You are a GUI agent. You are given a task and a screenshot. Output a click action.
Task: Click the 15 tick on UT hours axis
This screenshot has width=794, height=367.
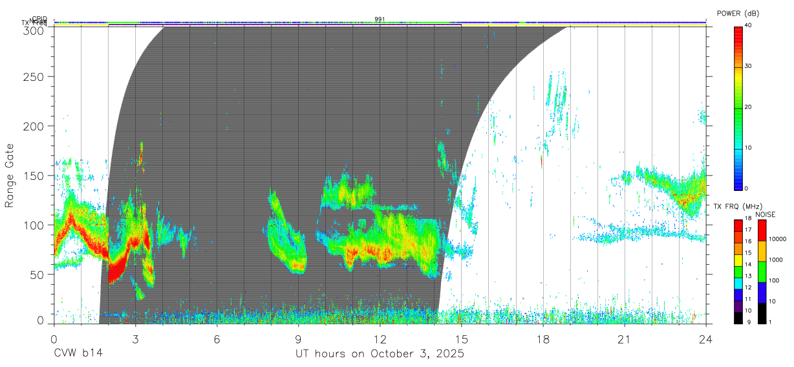pos(462,339)
